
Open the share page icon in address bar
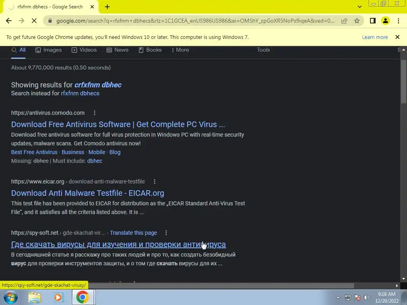(344, 21)
